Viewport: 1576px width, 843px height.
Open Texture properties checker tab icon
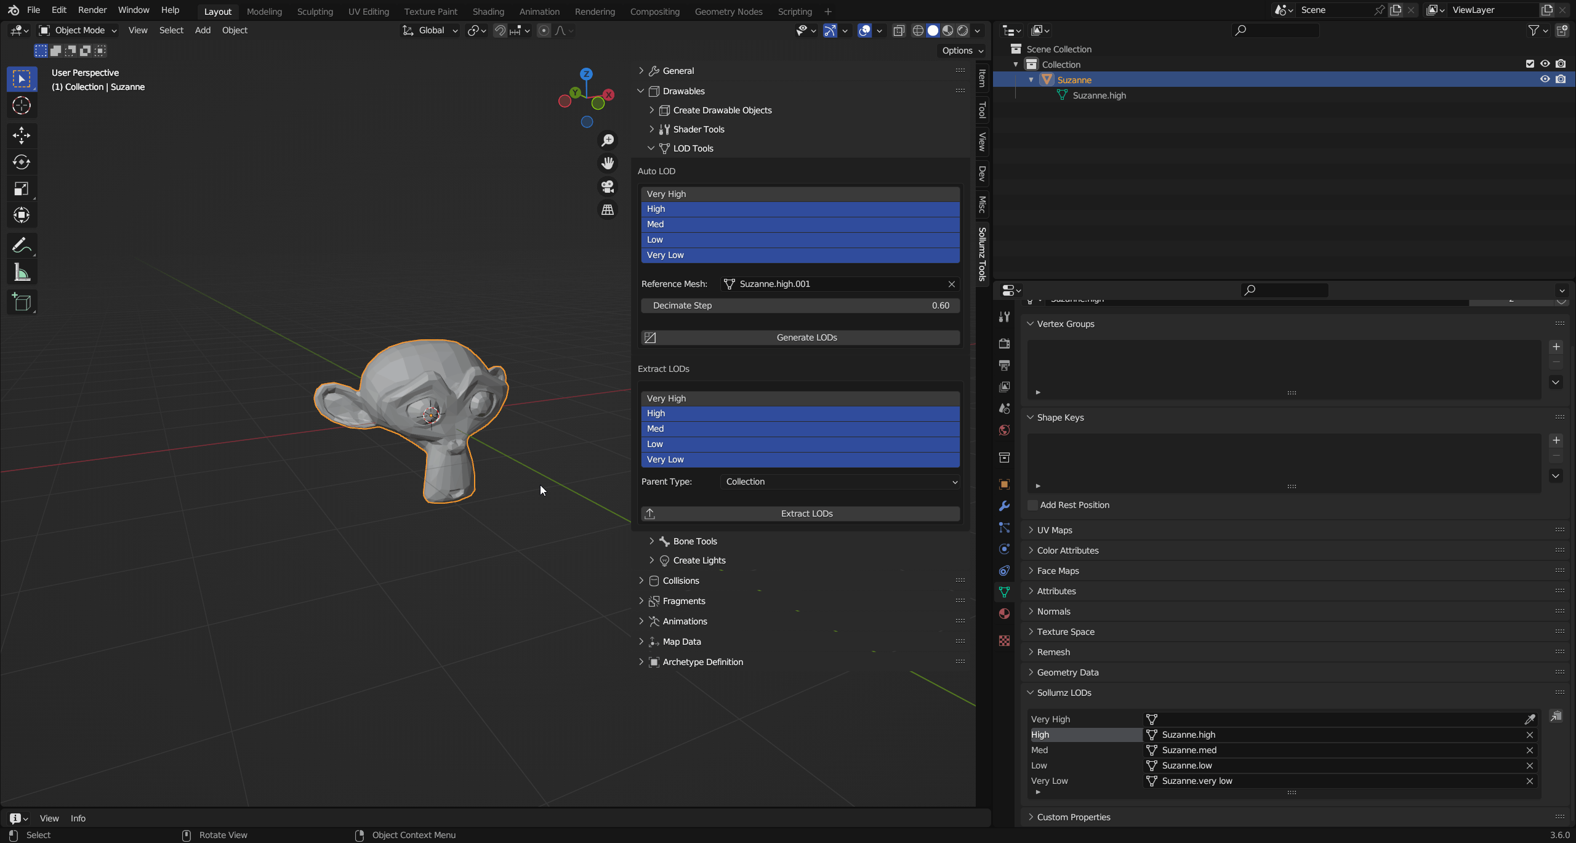[x=1004, y=641]
